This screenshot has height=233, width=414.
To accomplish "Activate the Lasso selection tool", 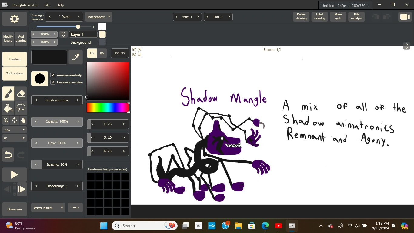I will pyautogui.click(x=21, y=108).
